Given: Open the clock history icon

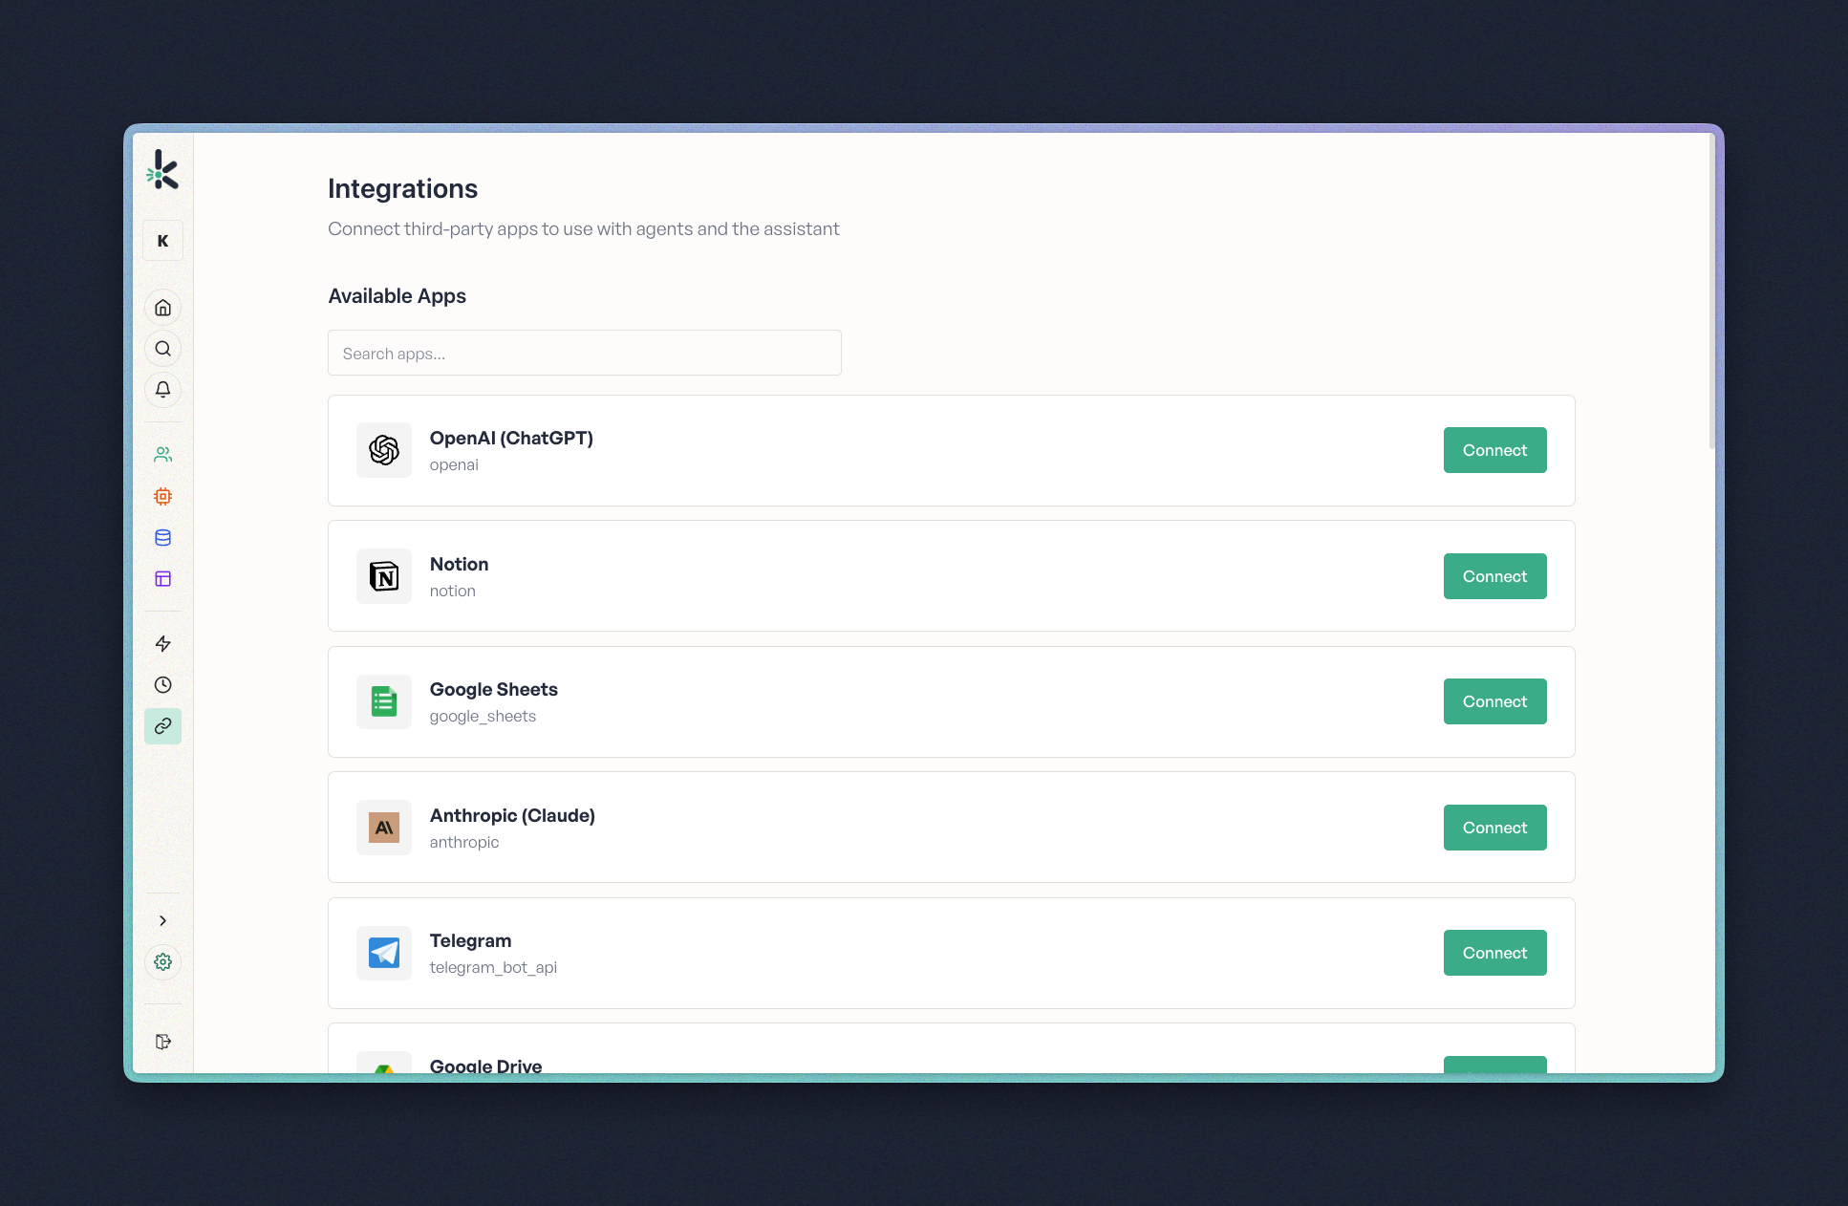Looking at the screenshot, I should click(x=162, y=685).
